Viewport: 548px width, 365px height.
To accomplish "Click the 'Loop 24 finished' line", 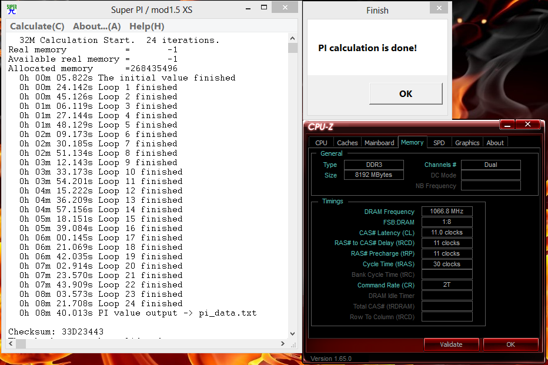I will [101, 303].
